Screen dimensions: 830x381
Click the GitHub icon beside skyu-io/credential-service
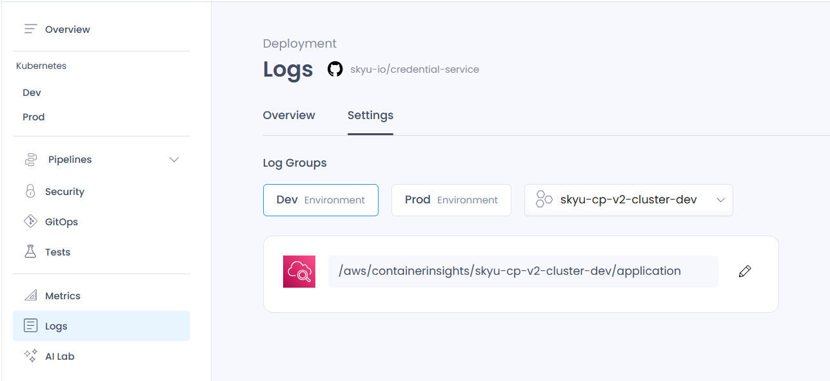click(335, 69)
